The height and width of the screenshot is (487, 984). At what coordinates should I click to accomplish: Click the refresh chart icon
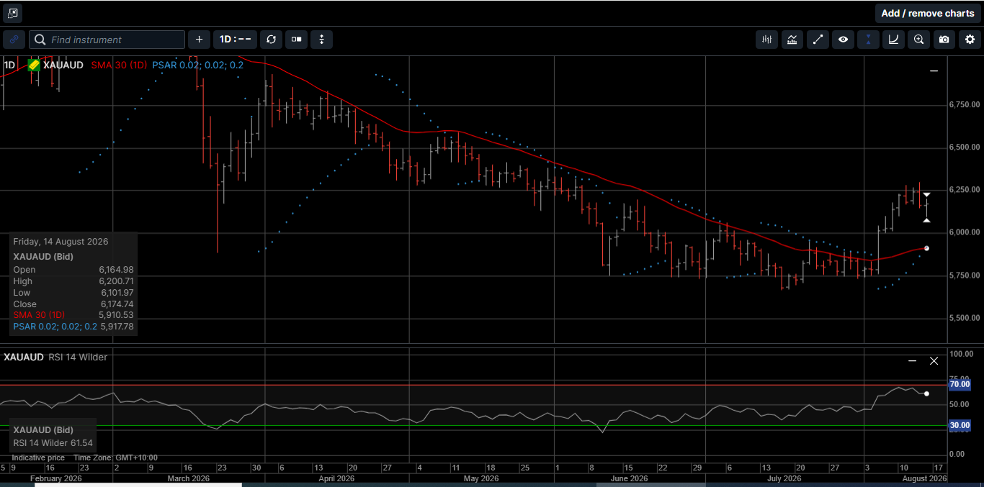[x=271, y=40]
